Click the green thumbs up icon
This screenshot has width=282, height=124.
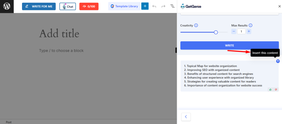[270, 90]
